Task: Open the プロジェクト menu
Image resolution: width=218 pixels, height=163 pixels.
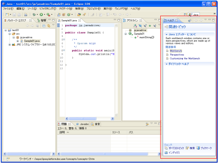Action: point(93,8)
